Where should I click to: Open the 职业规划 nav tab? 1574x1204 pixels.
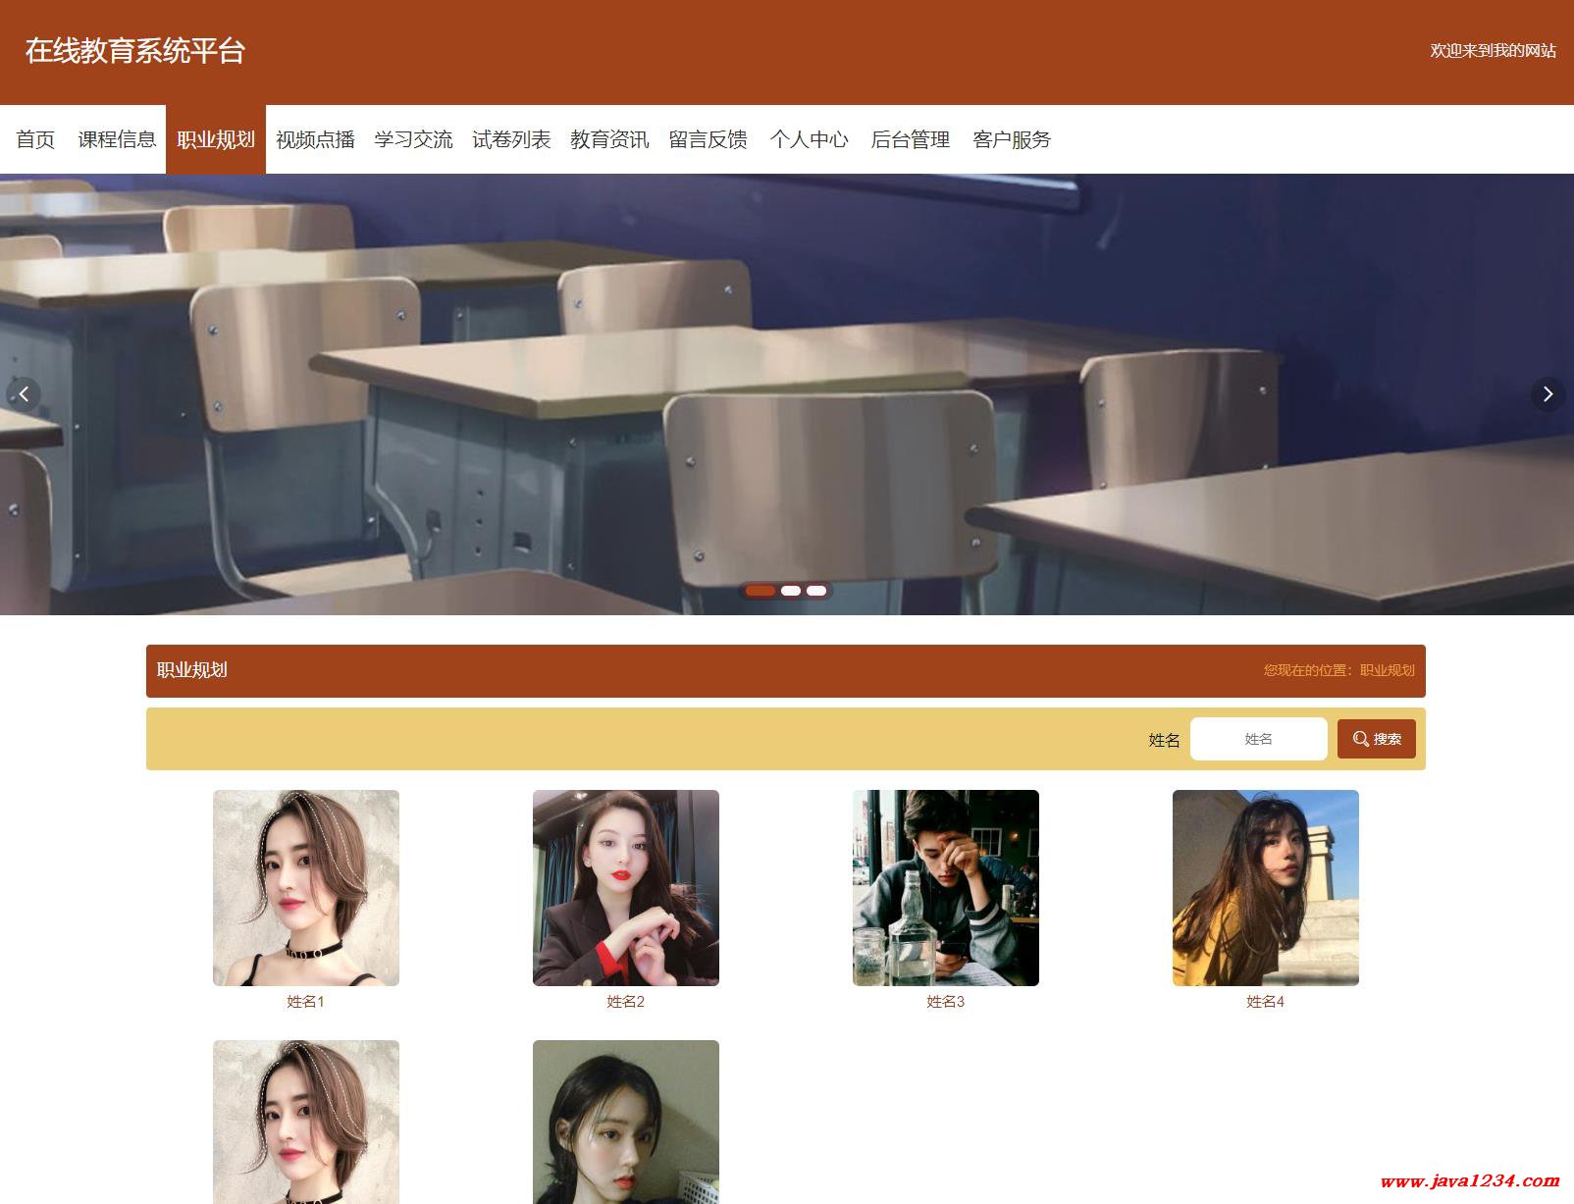point(216,139)
